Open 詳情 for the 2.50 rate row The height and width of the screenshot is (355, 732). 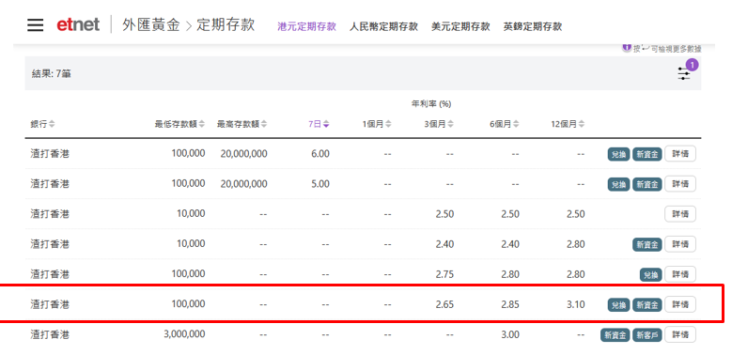[680, 213]
